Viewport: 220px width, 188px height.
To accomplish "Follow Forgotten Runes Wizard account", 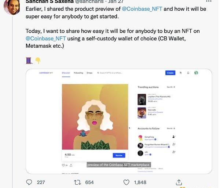I will point(174,145).
